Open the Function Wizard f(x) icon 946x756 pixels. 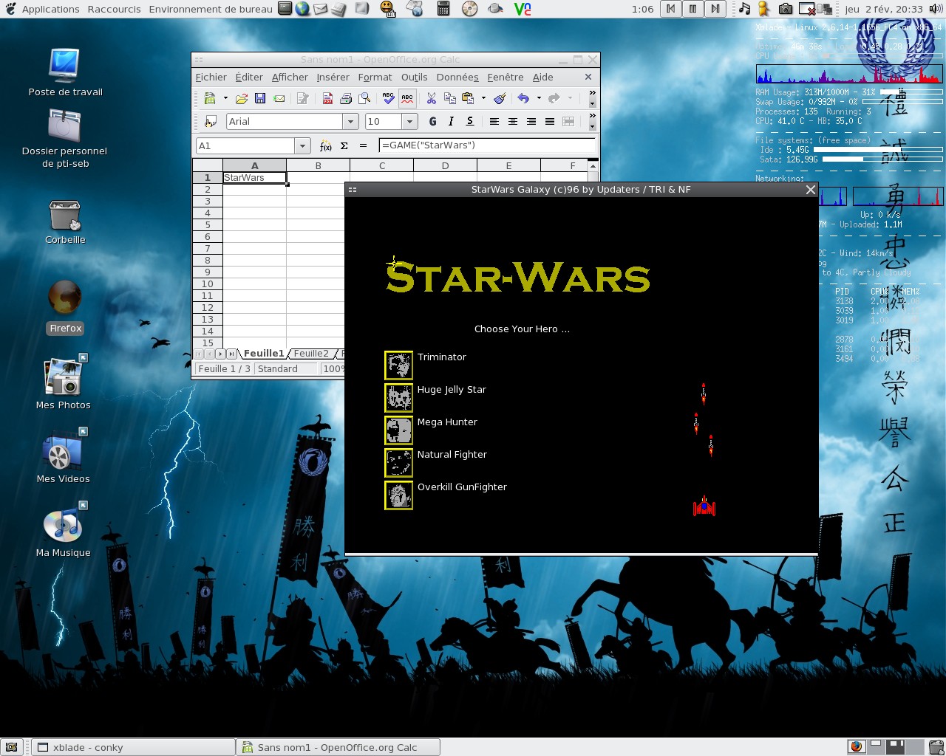(x=325, y=146)
